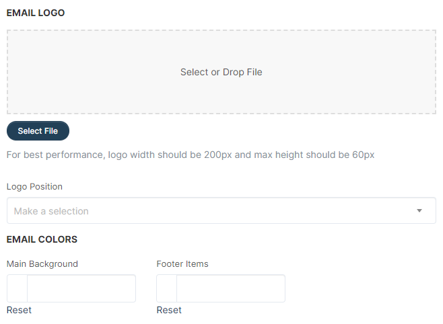Screen dimensions: 443x324
Task: Click the Main Background hex value field
Action: [81, 288]
